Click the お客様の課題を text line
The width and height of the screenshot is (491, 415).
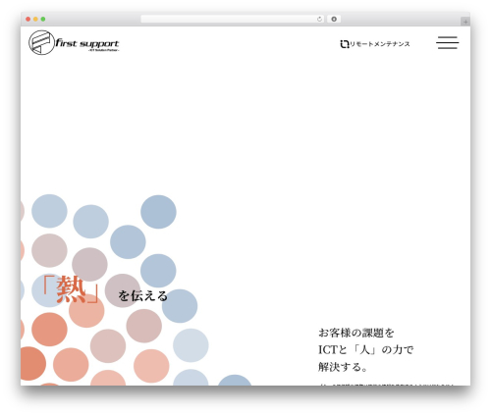[x=356, y=333]
